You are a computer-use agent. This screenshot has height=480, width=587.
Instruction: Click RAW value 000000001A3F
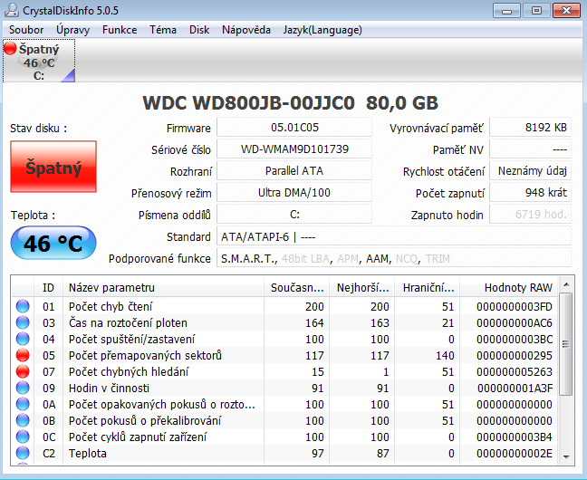click(515, 388)
